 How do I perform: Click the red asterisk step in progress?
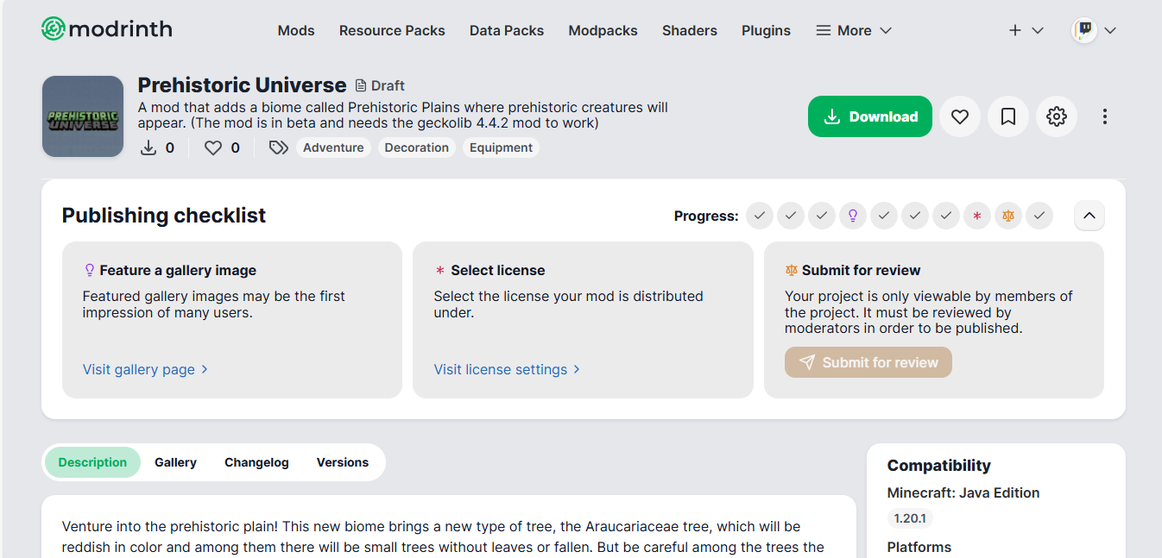pos(977,216)
